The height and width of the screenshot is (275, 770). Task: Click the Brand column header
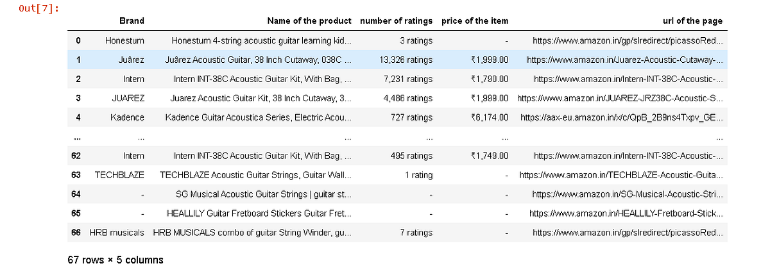click(132, 21)
